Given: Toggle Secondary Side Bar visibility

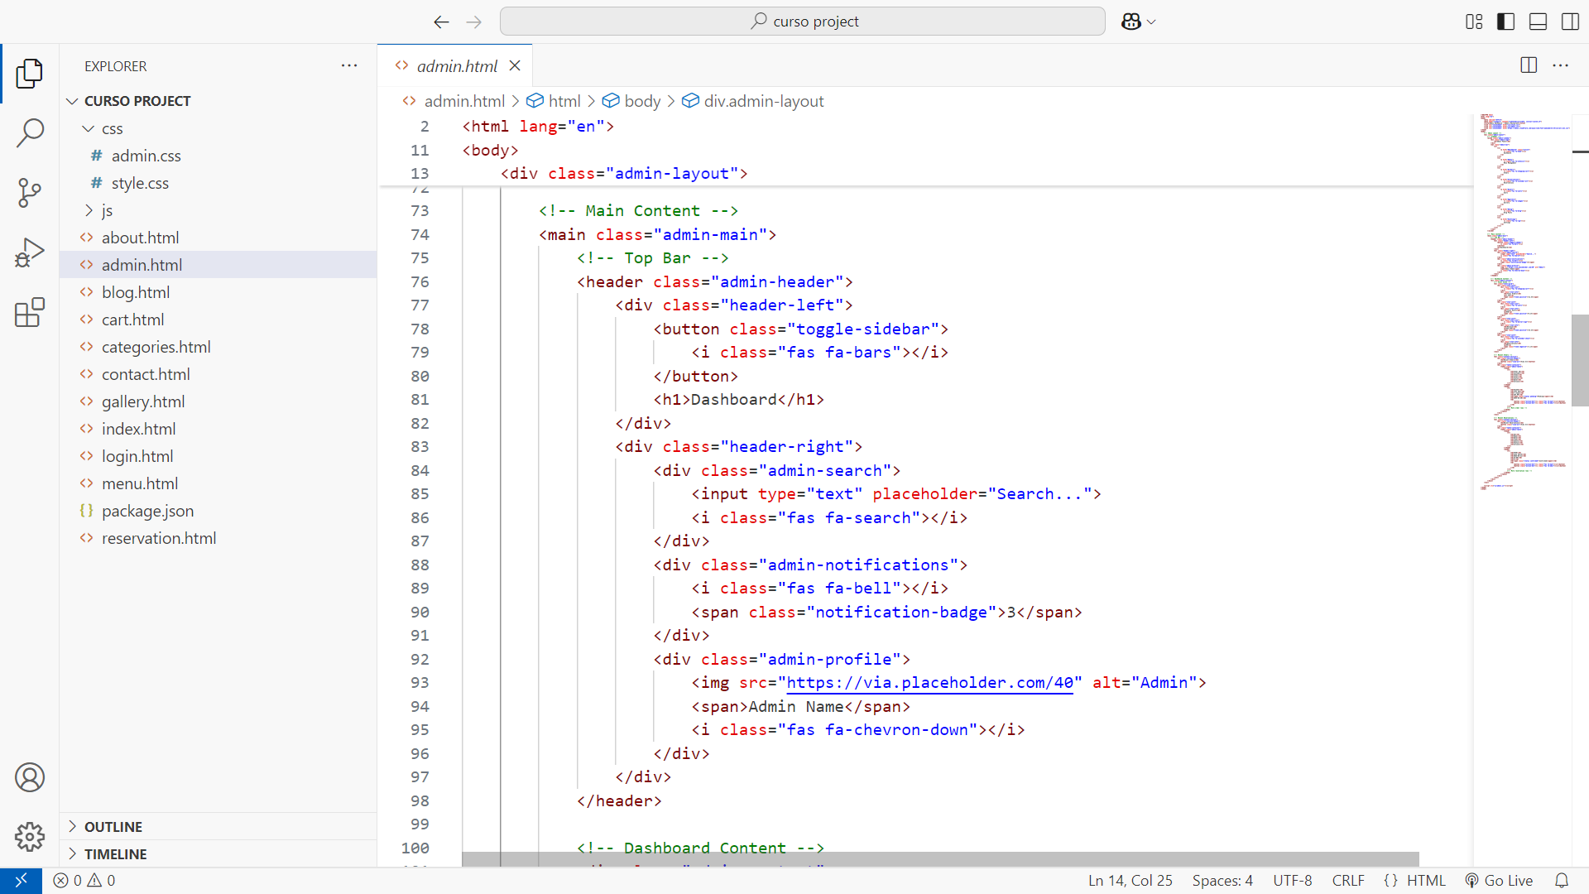Looking at the screenshot, I should (x=1570, y=22).
